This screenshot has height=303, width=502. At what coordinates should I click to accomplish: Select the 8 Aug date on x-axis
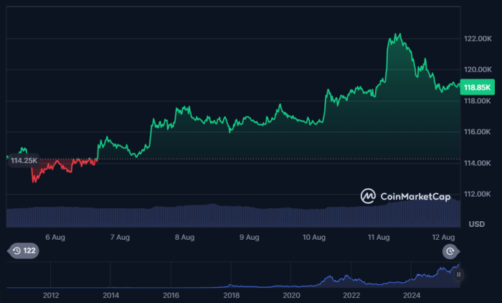(x=184, y=236)
